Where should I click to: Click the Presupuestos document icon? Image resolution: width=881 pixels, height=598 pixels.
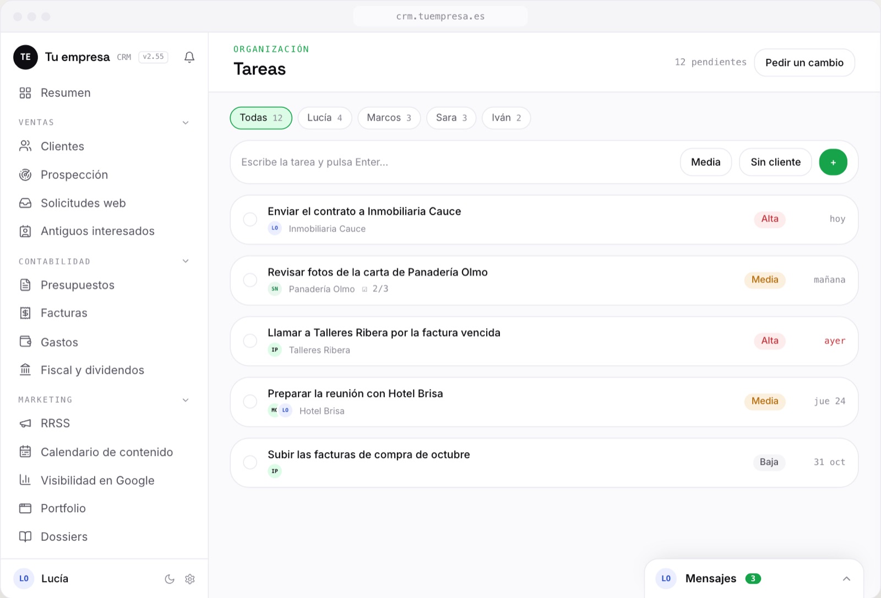click(25, 285)
